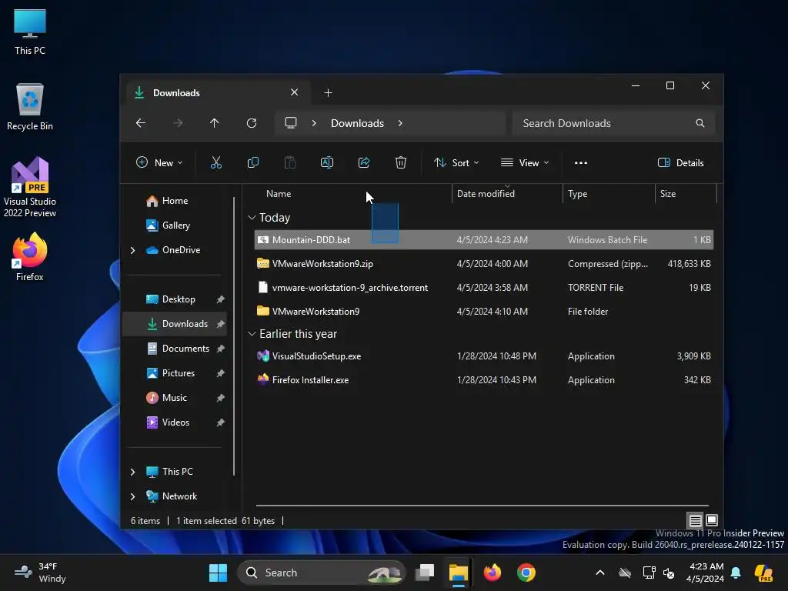Go forward with the right arrow
The height and width of the screenshot is (591, 788).
[x=178, y=123]
